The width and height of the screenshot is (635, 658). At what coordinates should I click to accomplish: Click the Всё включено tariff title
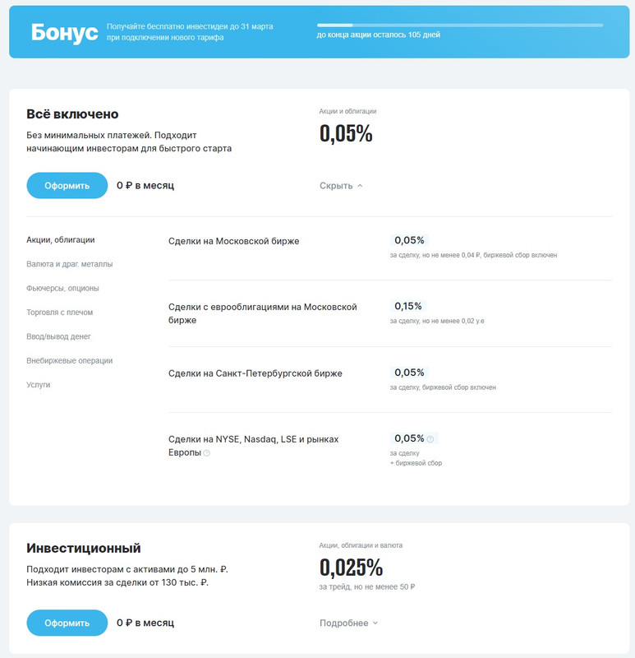72,114
